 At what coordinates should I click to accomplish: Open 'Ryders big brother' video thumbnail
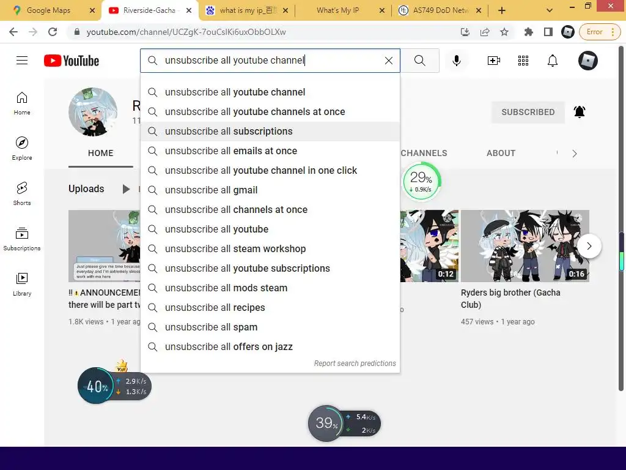pos(525,246)
